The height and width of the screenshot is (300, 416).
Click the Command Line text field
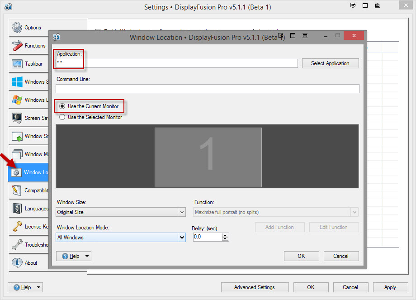(x=207, y=89)
